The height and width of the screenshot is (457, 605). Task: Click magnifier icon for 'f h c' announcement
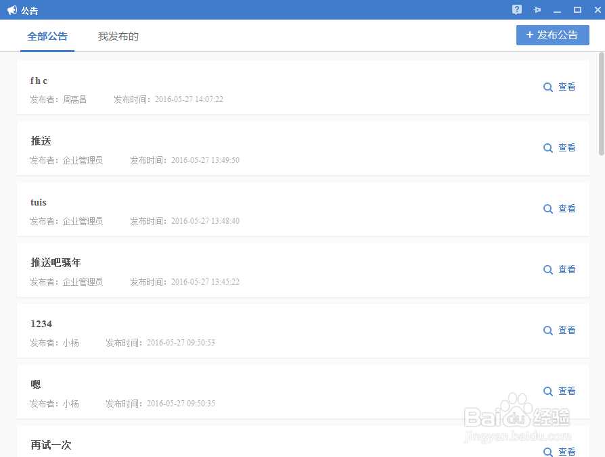coord(548,87)
